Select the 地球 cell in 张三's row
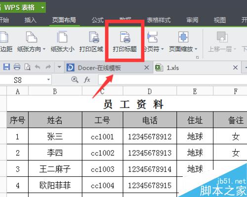The width and height of the screenshot is (247, 197). [x=195, y=136]
